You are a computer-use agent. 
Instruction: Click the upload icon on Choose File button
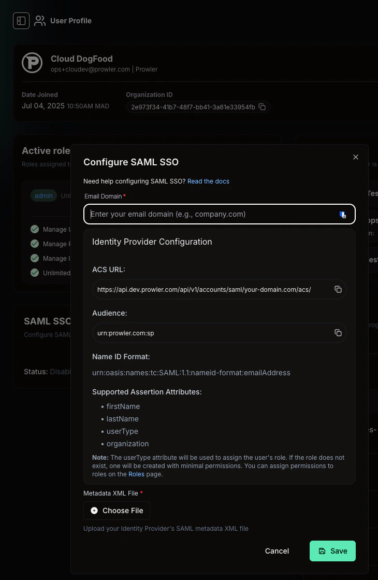(x=94, y=511)
